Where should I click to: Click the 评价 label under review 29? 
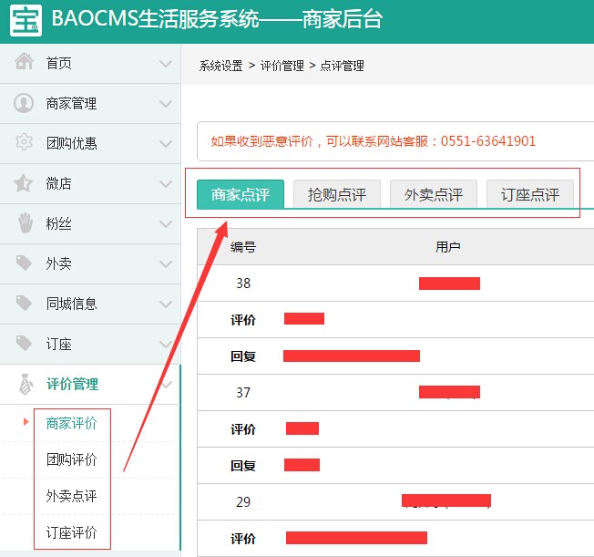pyautogui.click(x=243, y=539)
